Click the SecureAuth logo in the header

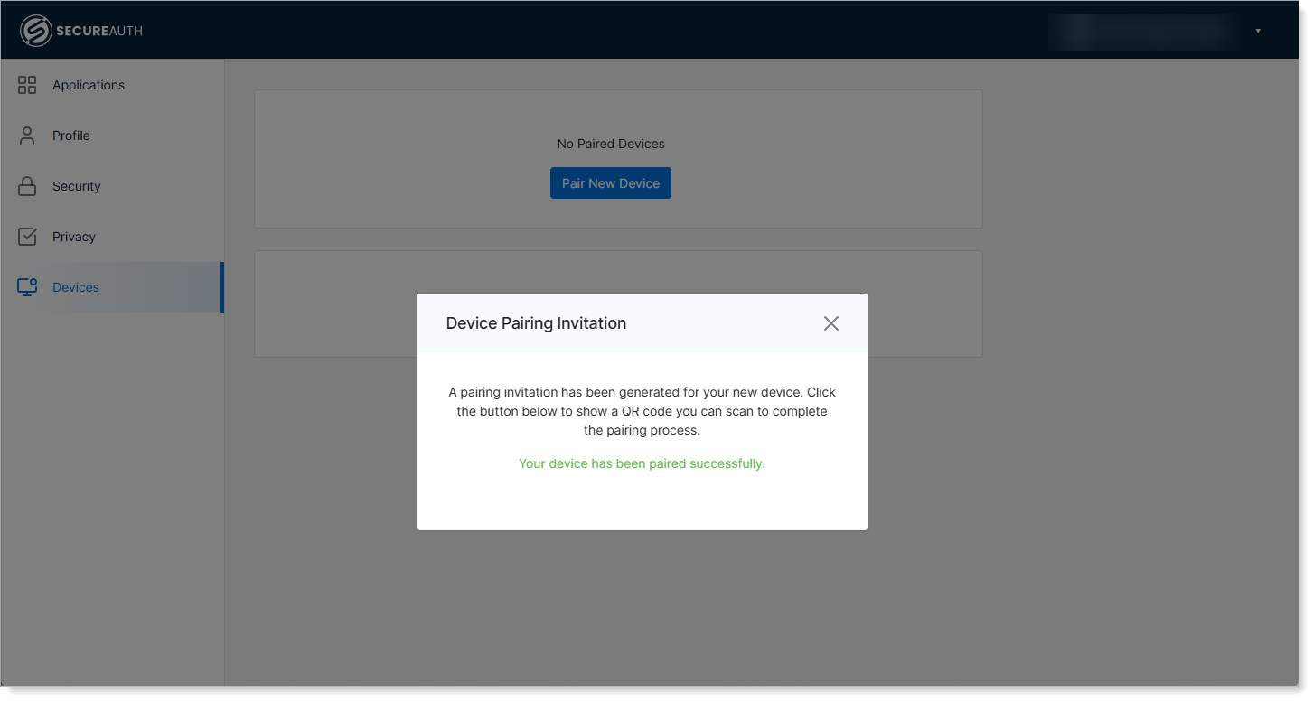[x=80, y=29]
